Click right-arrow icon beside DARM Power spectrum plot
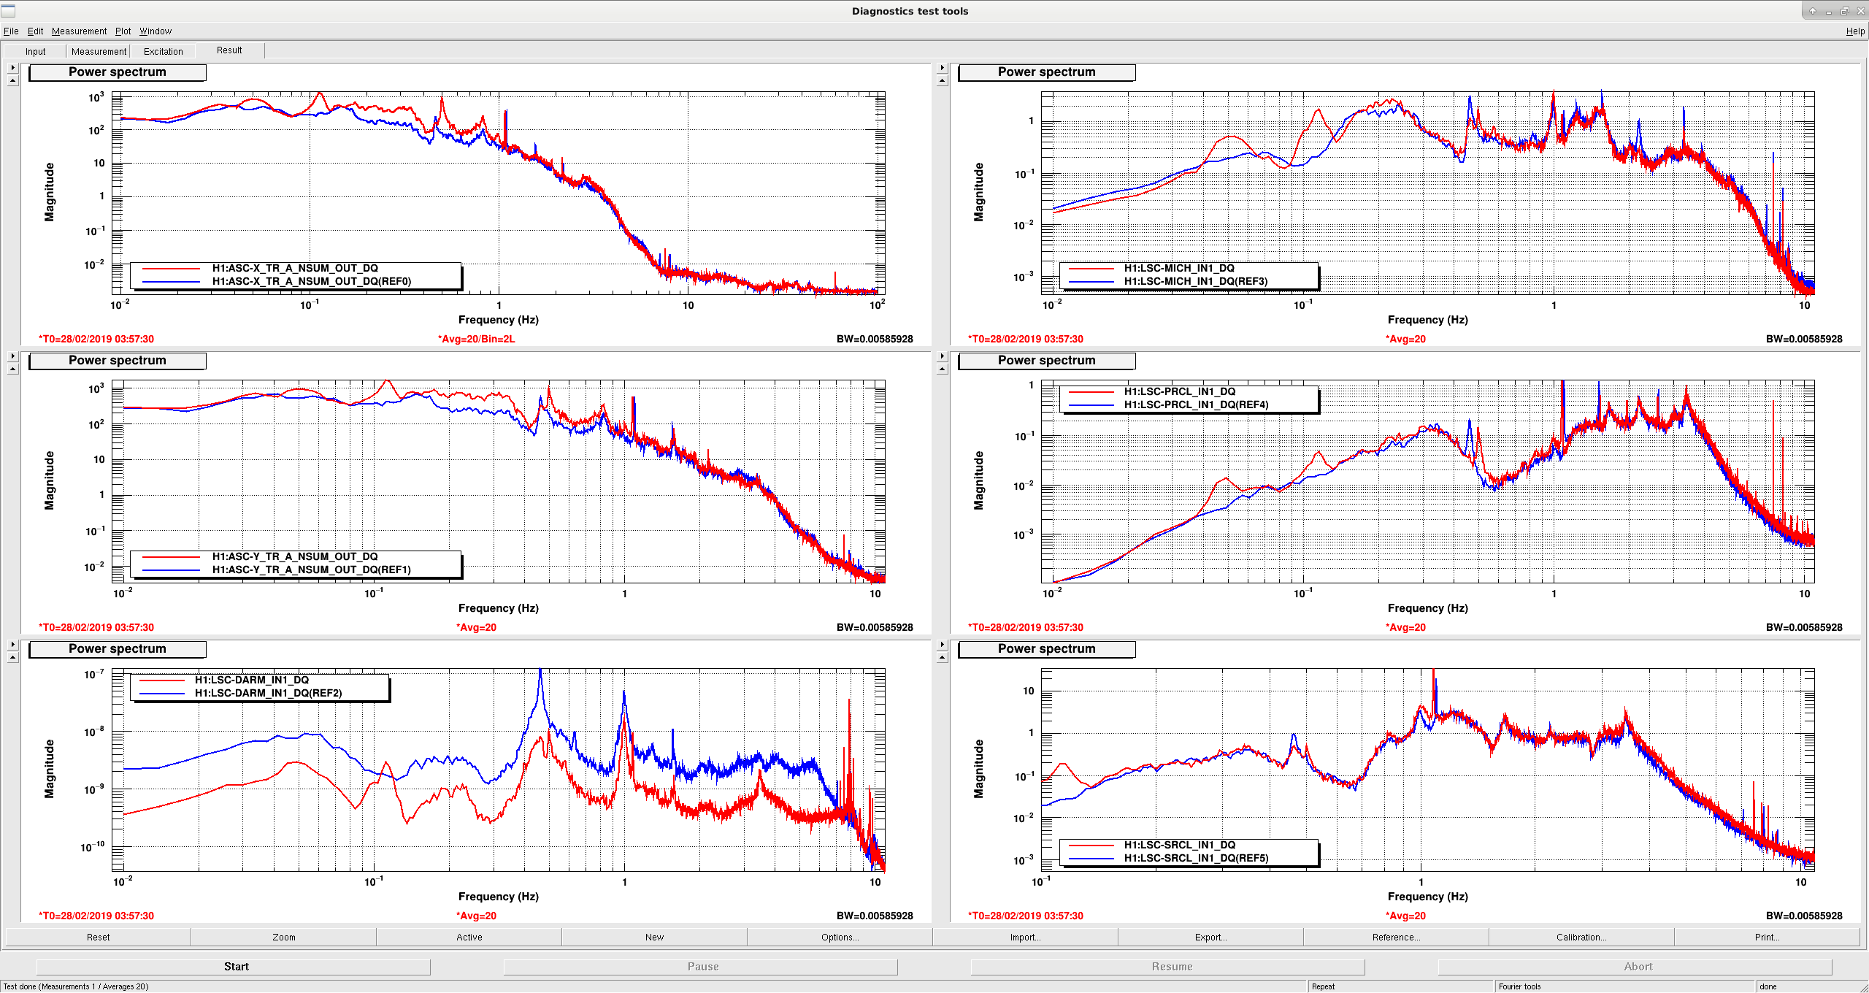Image resolution: width=1869 pixels, height=993 pixels. pos(12,645)
